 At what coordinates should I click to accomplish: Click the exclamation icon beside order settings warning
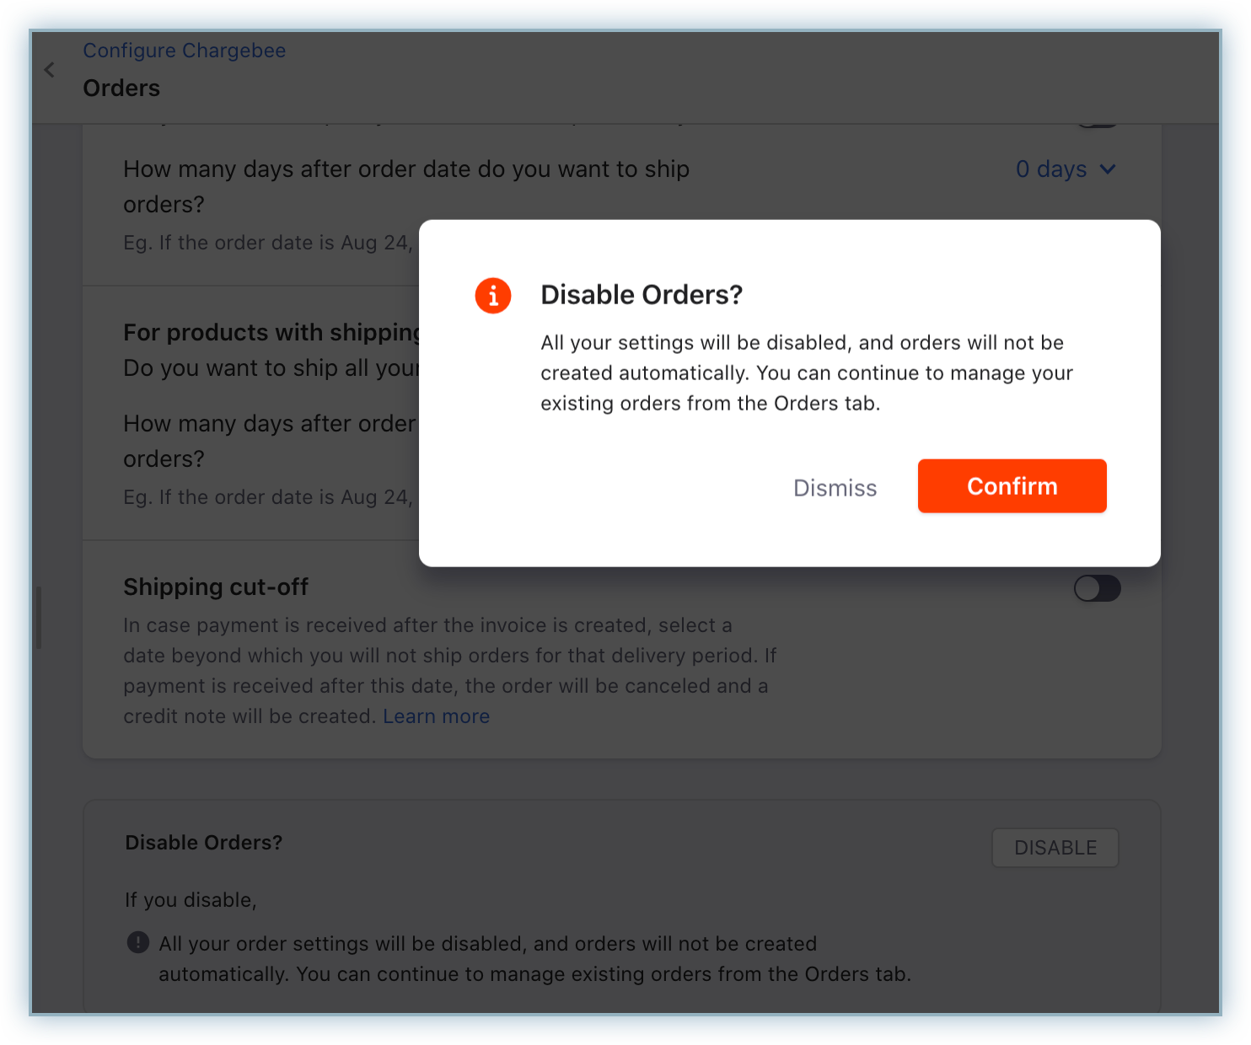click(x=138, y=942)
